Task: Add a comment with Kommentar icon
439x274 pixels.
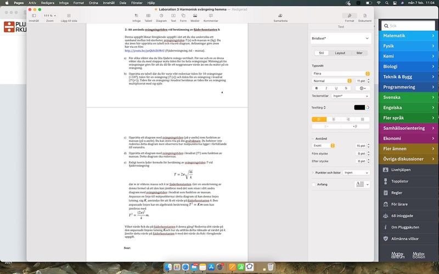Action: tap(211, 17)
